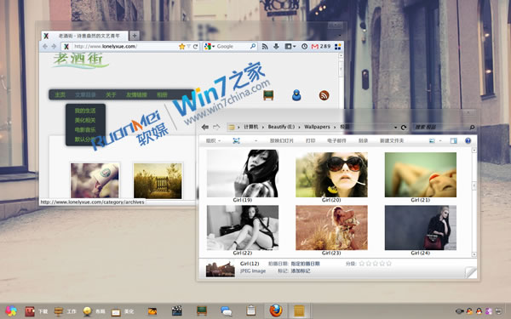Click Wallpapers in the breadcrumb path
Screen dimensions: 511x319
tap(317, 127)
